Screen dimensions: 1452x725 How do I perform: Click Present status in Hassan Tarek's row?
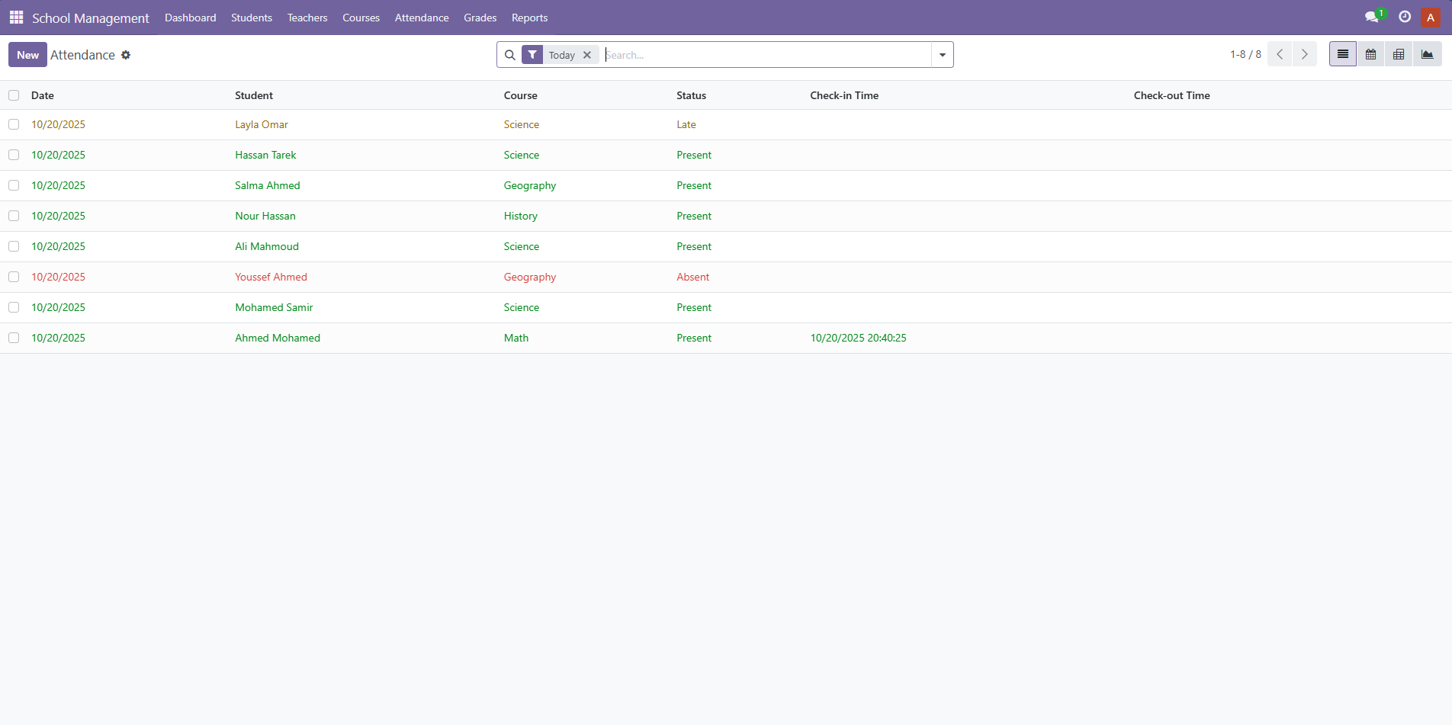pyautogui.click(x=694, y=155)
